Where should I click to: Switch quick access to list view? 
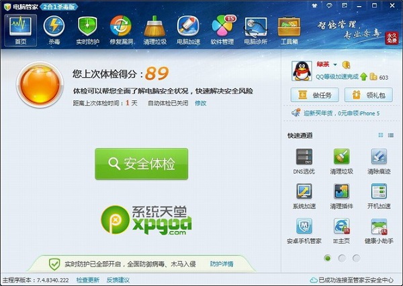tap(392, 135)
